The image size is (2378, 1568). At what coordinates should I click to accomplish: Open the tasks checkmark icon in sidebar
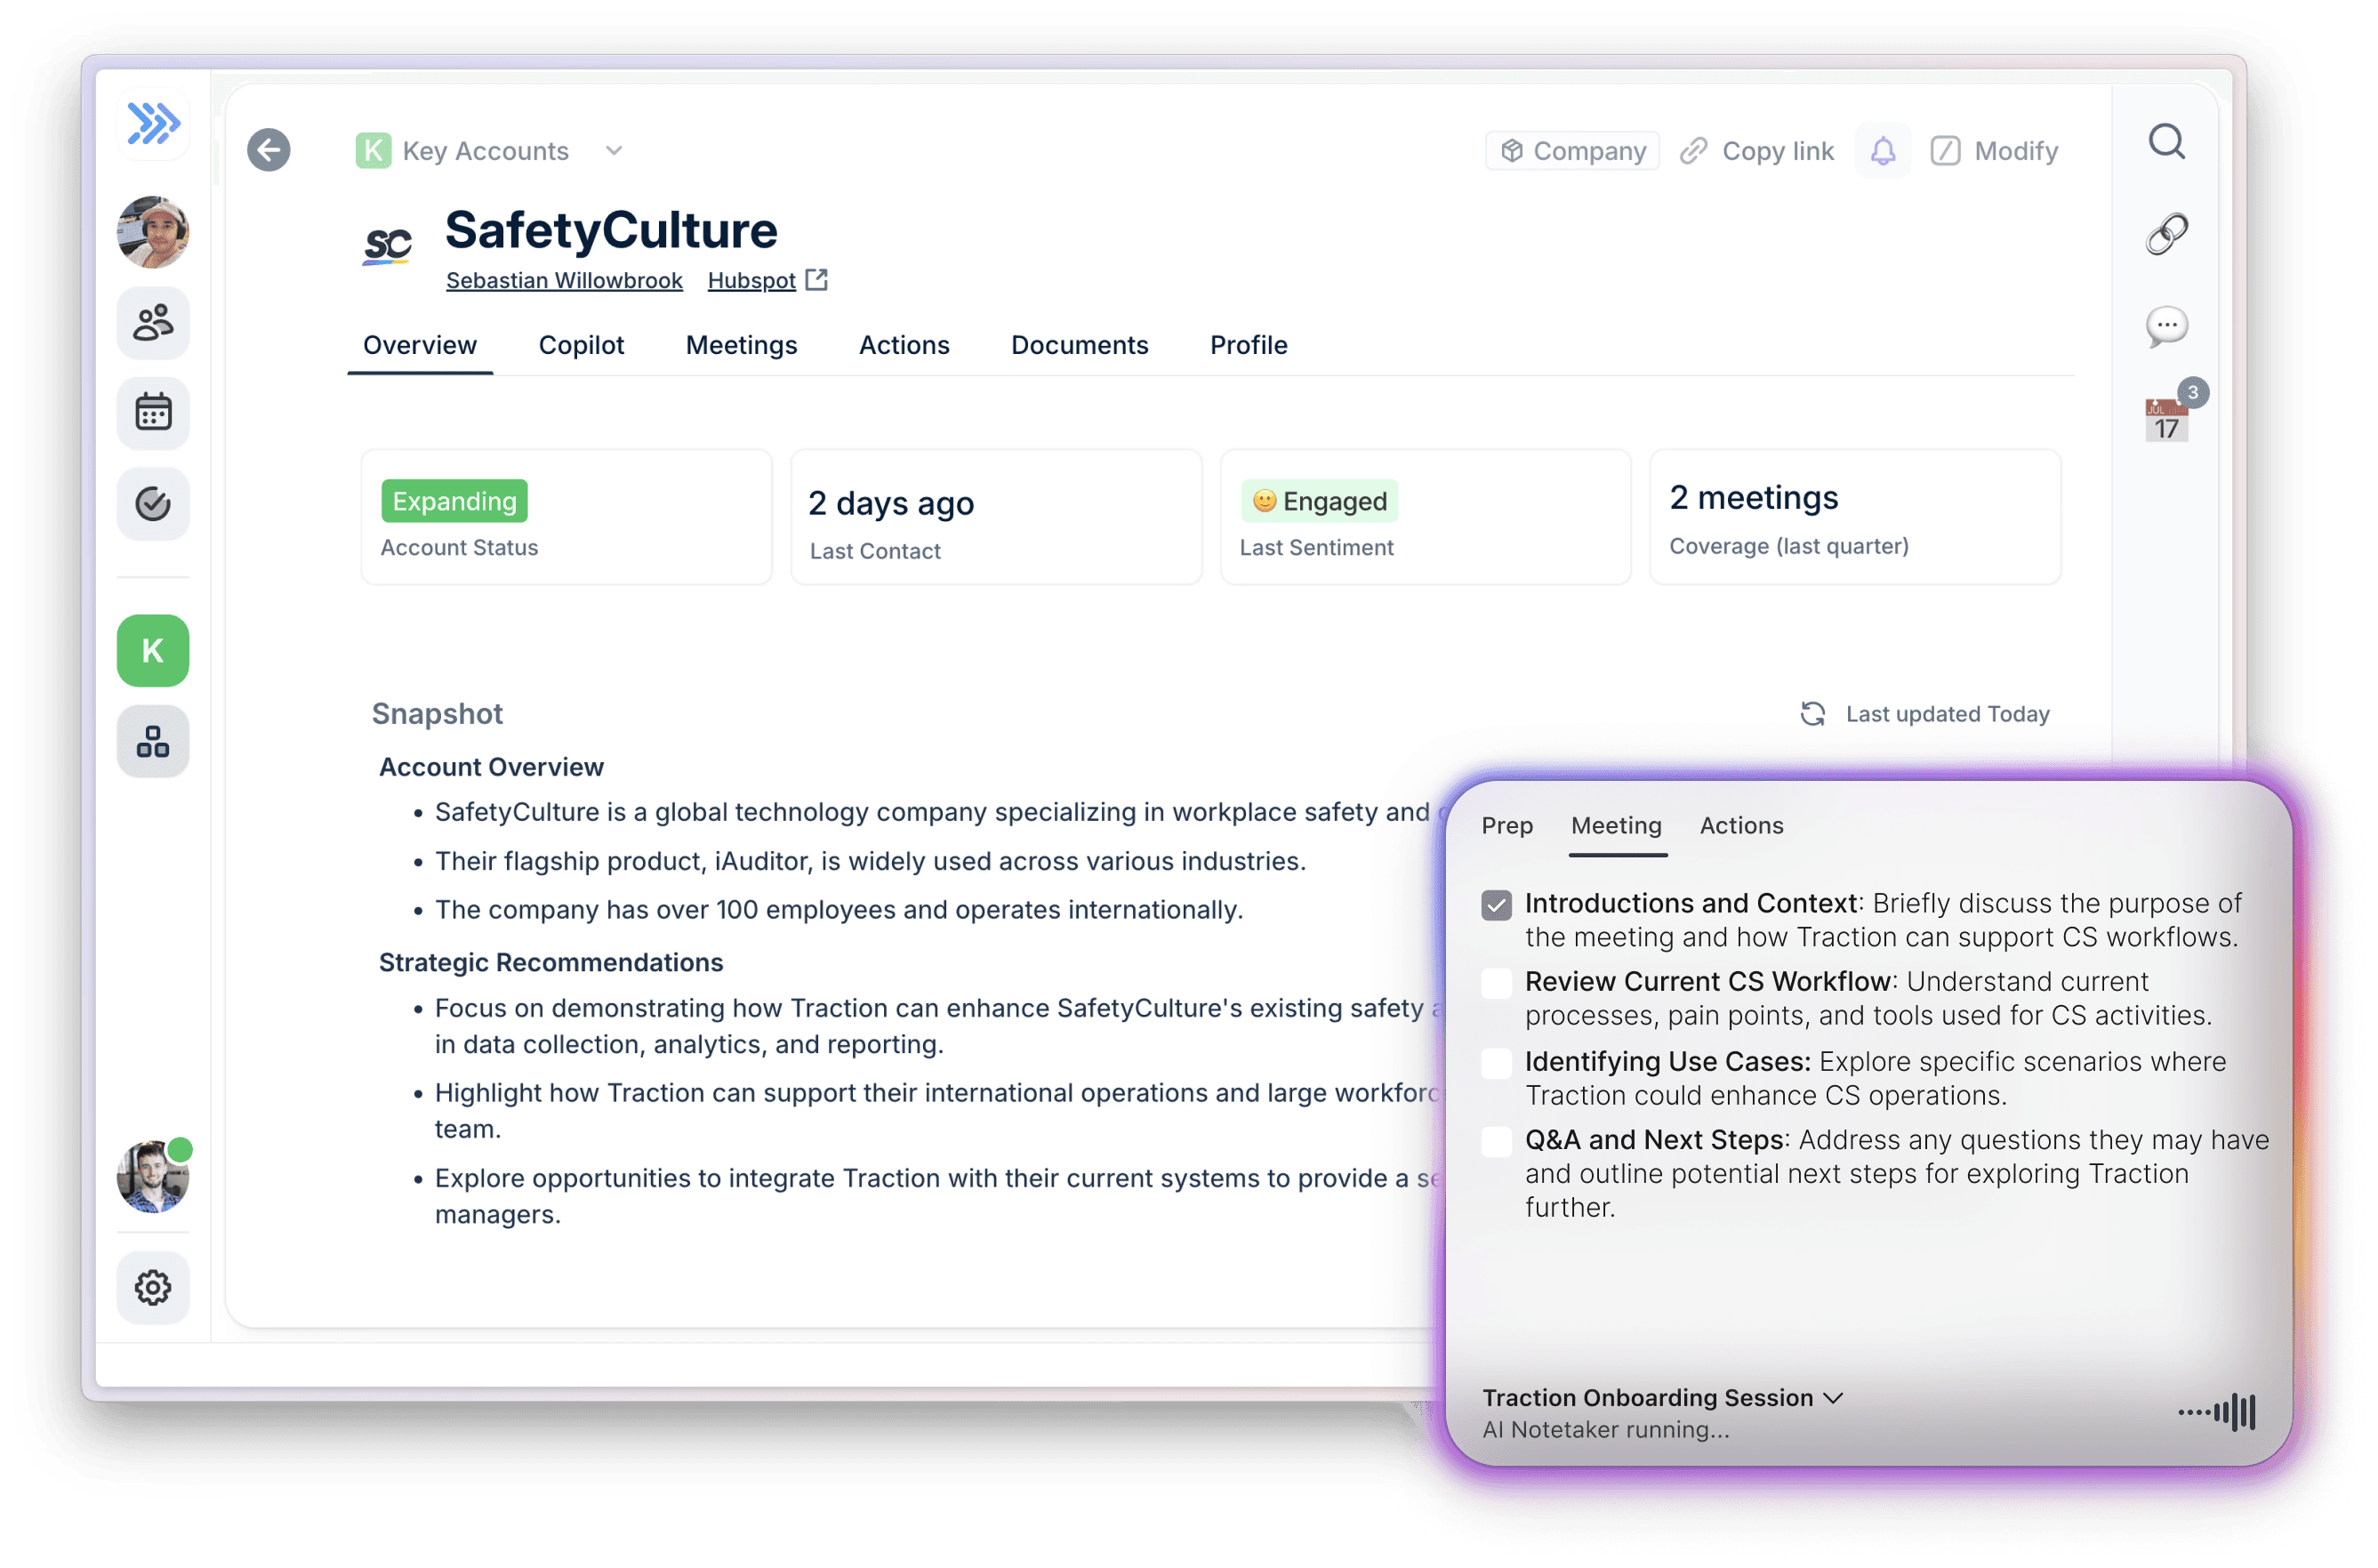[153, 503]
